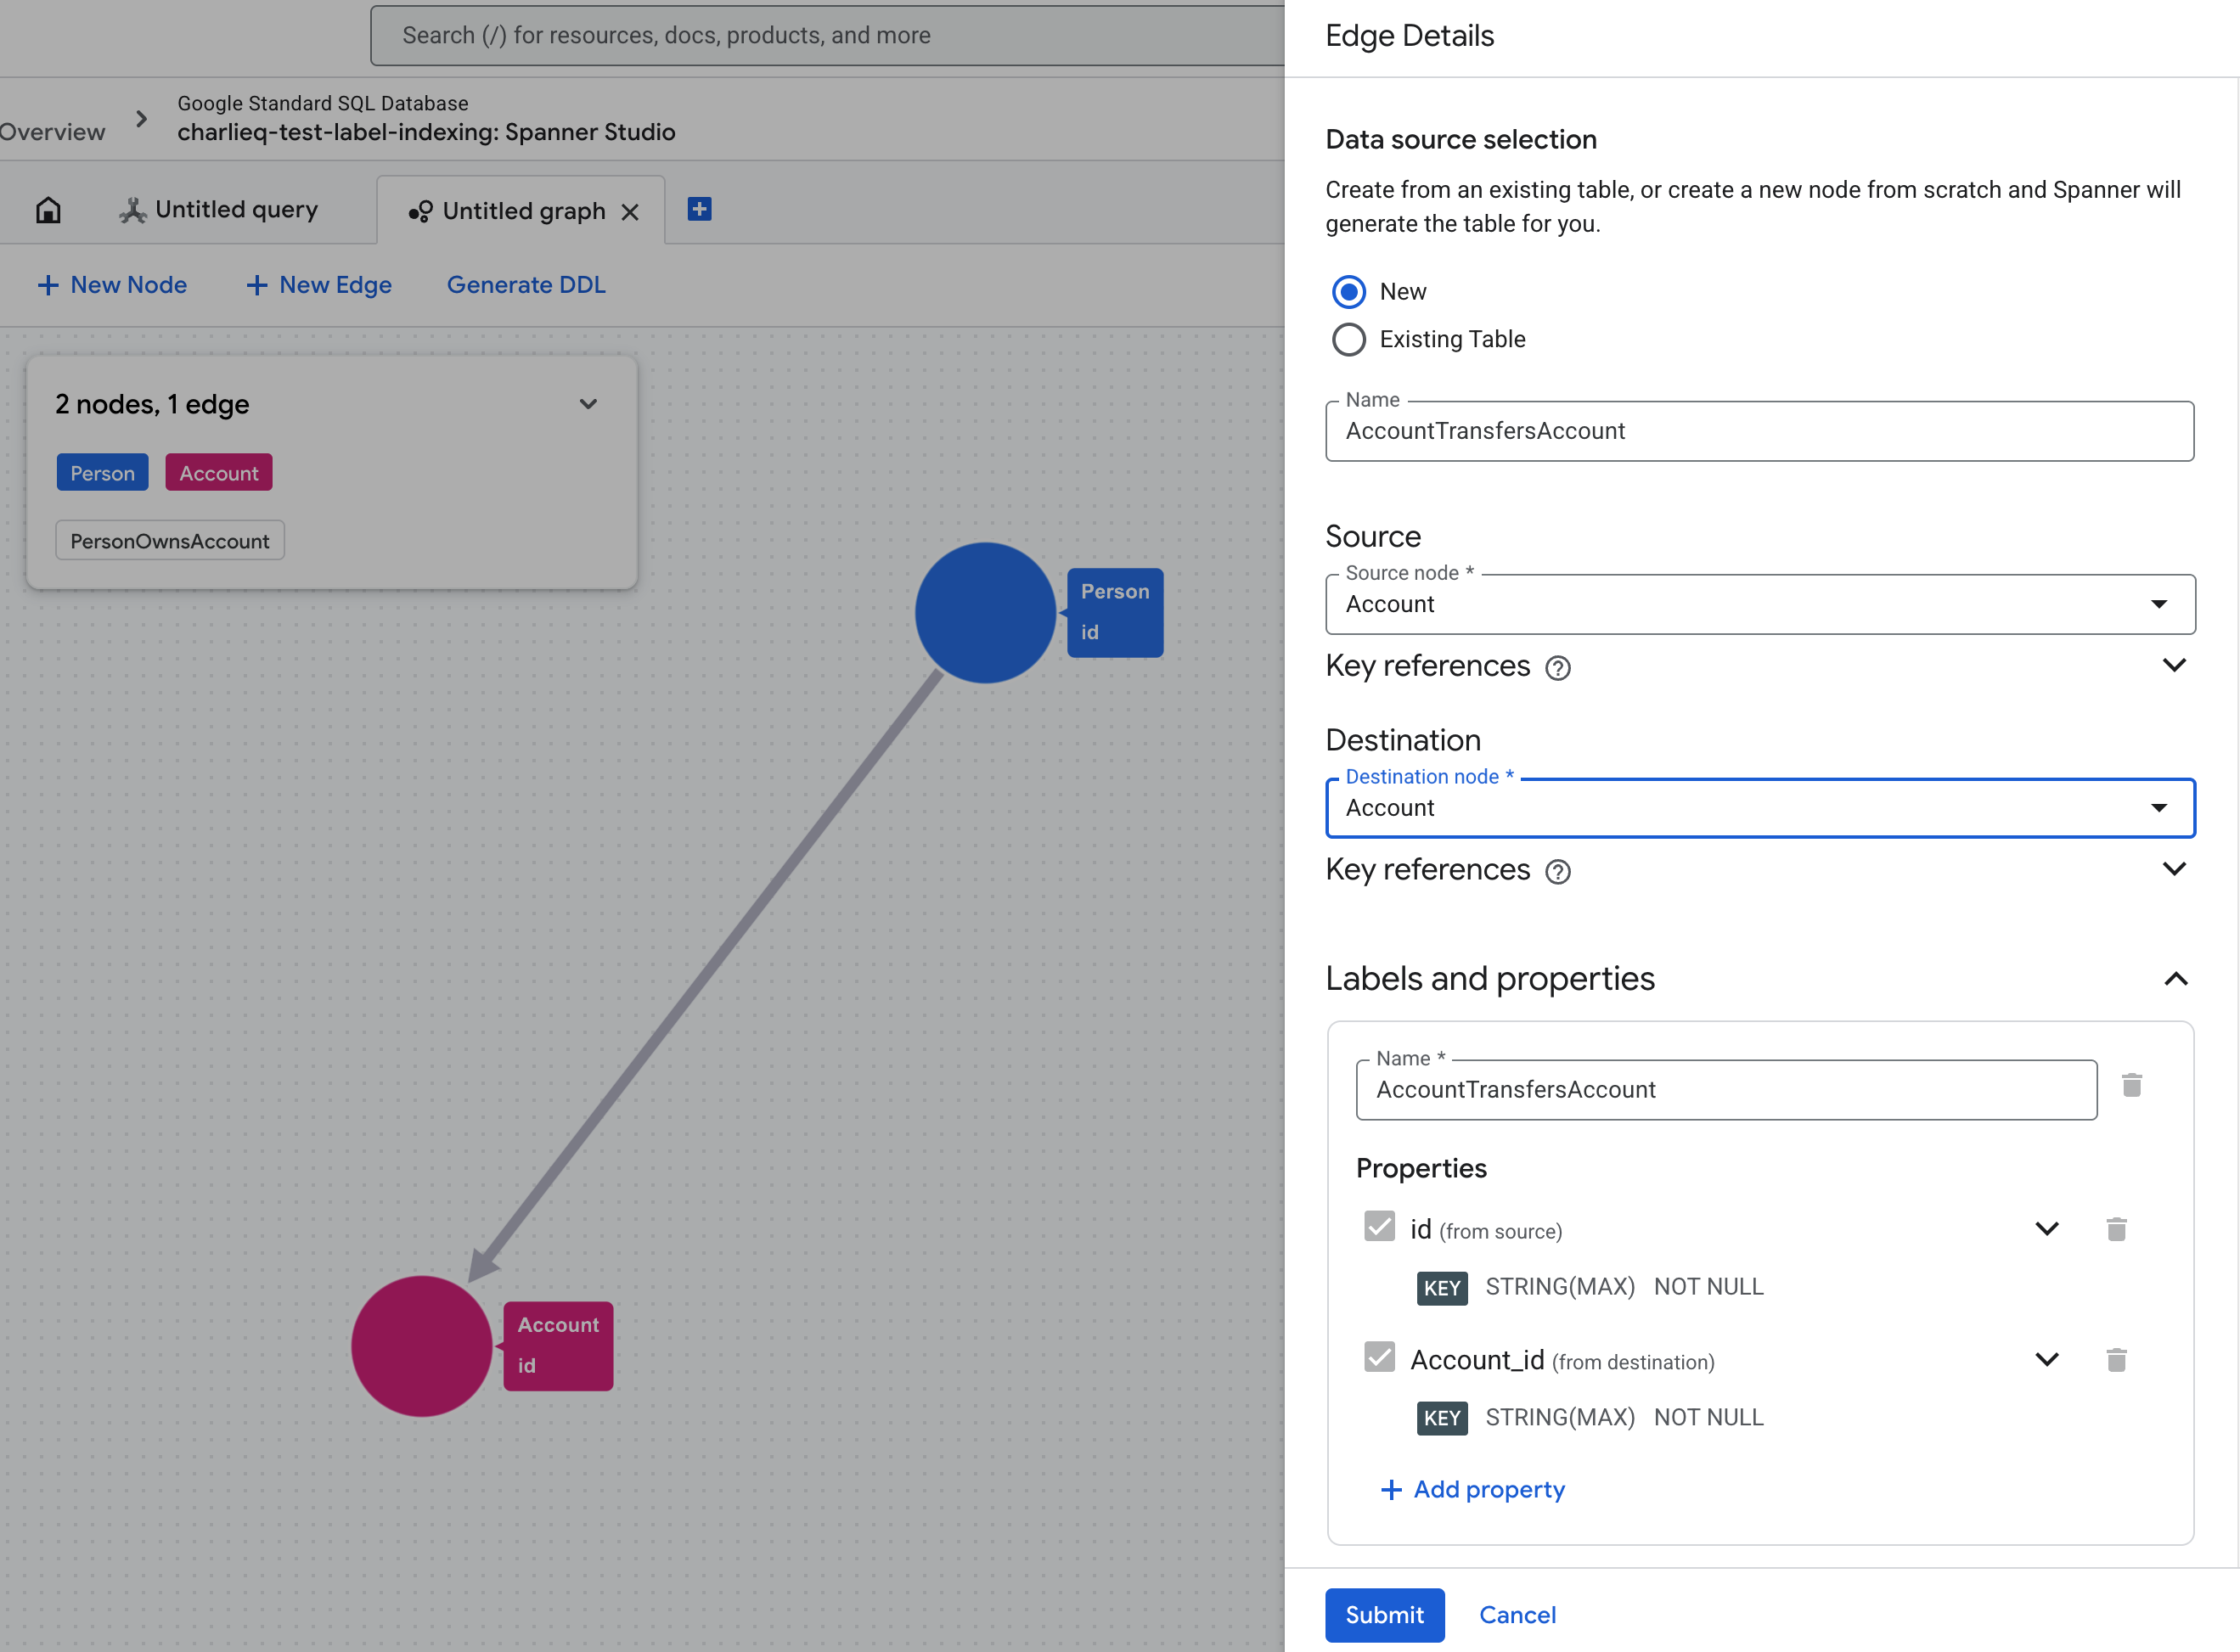Screen dimensions: 2240x1652
Task: Submit the Edge Details form
Action: [x=1384, y=1614]
